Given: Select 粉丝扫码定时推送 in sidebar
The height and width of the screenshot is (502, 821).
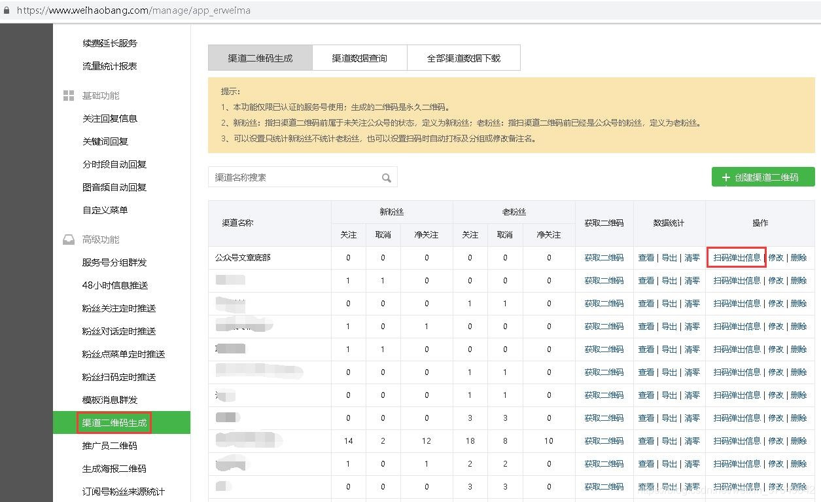Looking at the screenshot, I should click(119, 377).
